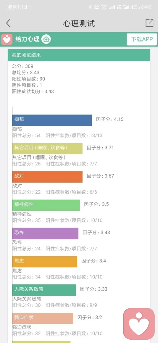The width and height of the screenshot is (158, 343).
Task: Tap the light green 精神病性 bar
Action: pos(46,205)
